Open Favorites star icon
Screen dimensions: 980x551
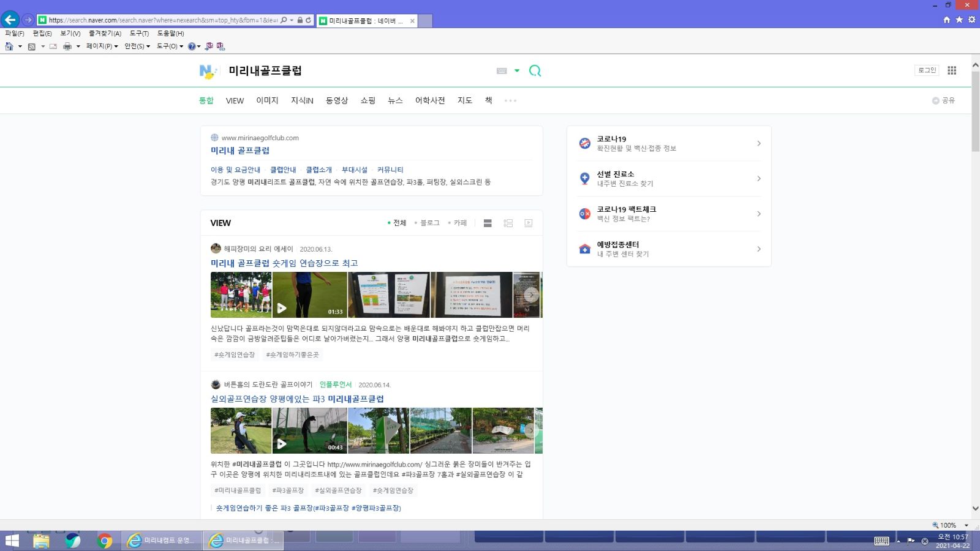(959, 20)
